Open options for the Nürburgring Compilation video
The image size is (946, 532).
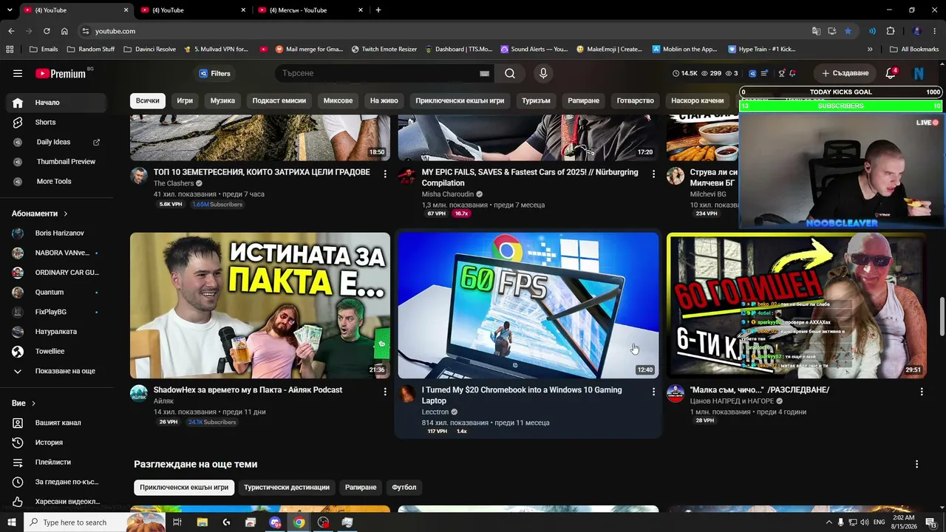pos(653,174)
